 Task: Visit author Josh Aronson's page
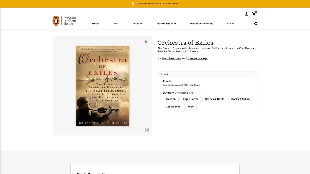(171, 59)
